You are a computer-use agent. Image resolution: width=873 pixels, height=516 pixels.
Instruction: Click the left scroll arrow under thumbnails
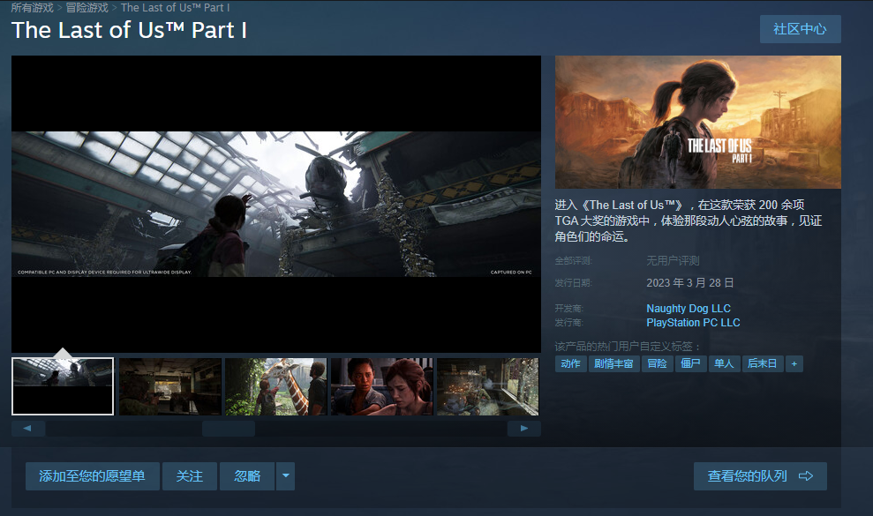pyautogui.click(x=28, y=429)
